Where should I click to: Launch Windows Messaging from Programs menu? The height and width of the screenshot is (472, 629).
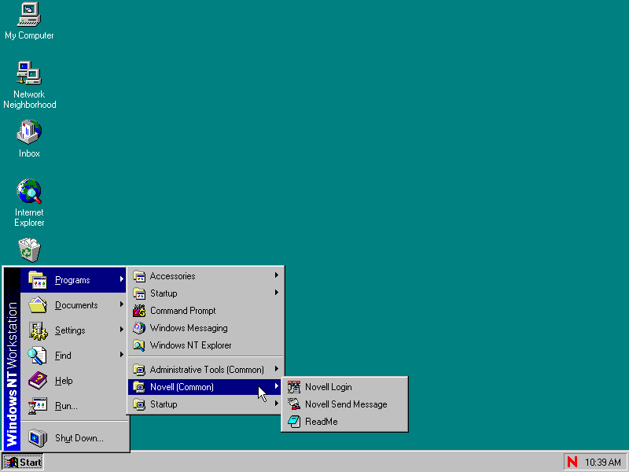click(205, 328)
